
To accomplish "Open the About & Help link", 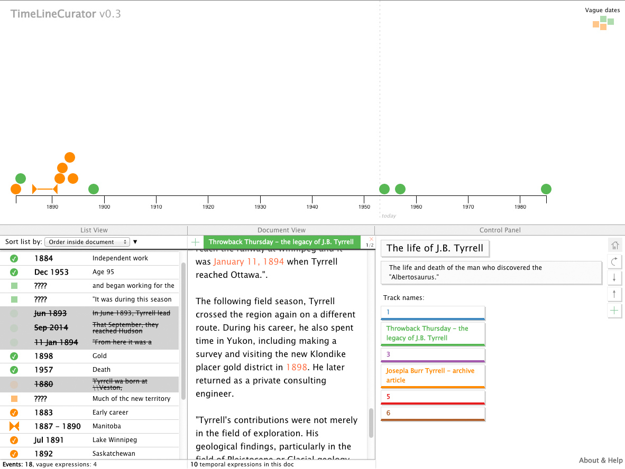I will click(600, 461).
